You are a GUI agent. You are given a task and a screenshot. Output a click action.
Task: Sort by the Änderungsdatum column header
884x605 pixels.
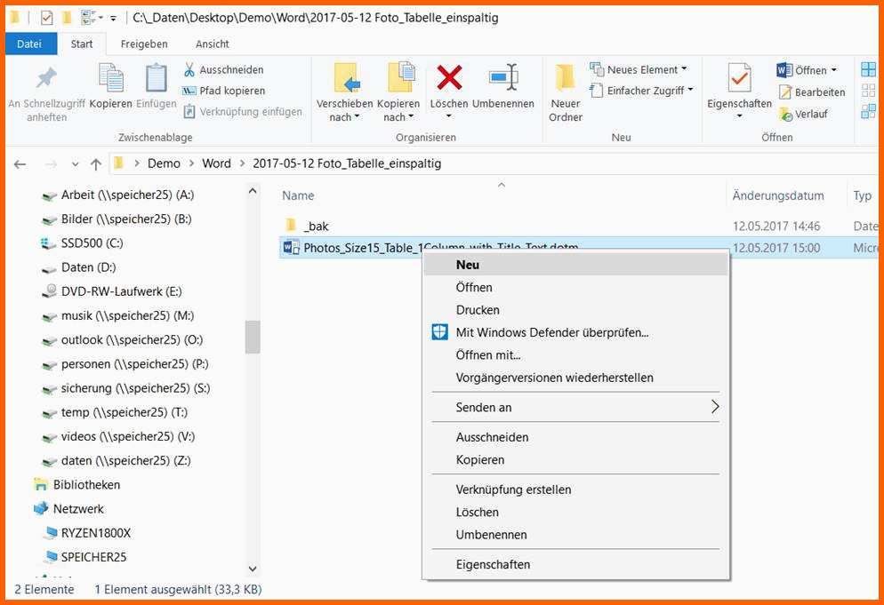777,195
